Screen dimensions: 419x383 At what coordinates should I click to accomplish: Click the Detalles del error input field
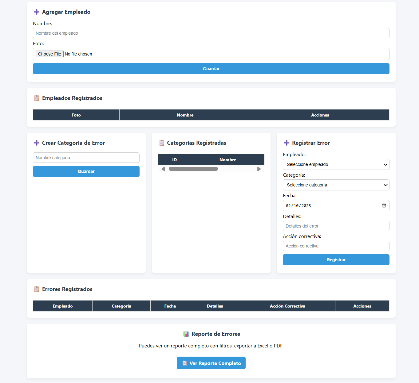point(336,226)
